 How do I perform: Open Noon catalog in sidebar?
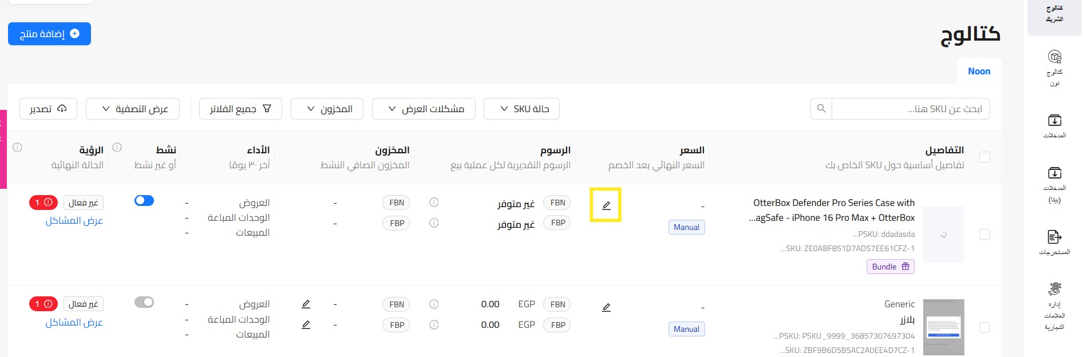pos(1054,68)
